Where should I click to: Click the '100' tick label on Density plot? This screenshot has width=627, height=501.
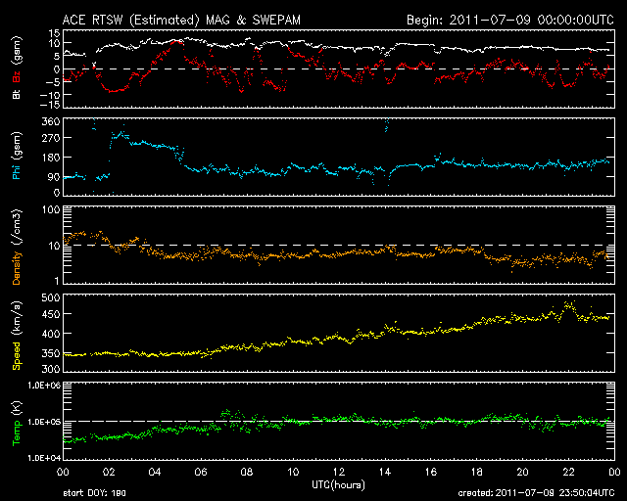pyautogui.click(x=51, y=209)
